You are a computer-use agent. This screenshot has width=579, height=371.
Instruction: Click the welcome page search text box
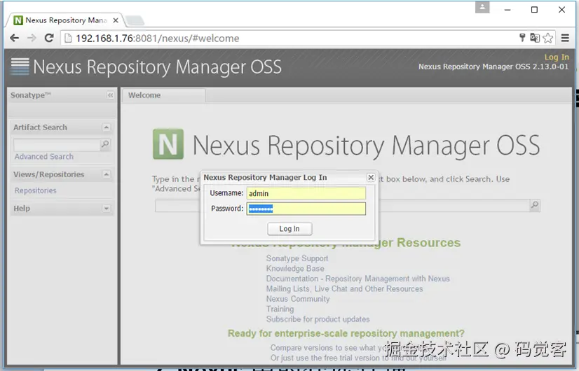342,206
